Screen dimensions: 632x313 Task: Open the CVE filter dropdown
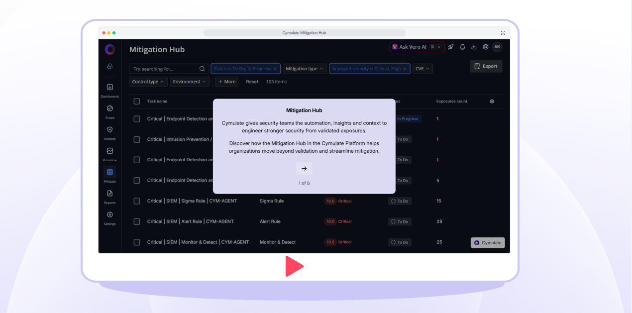pyautogui.click(x=422, y=69)
